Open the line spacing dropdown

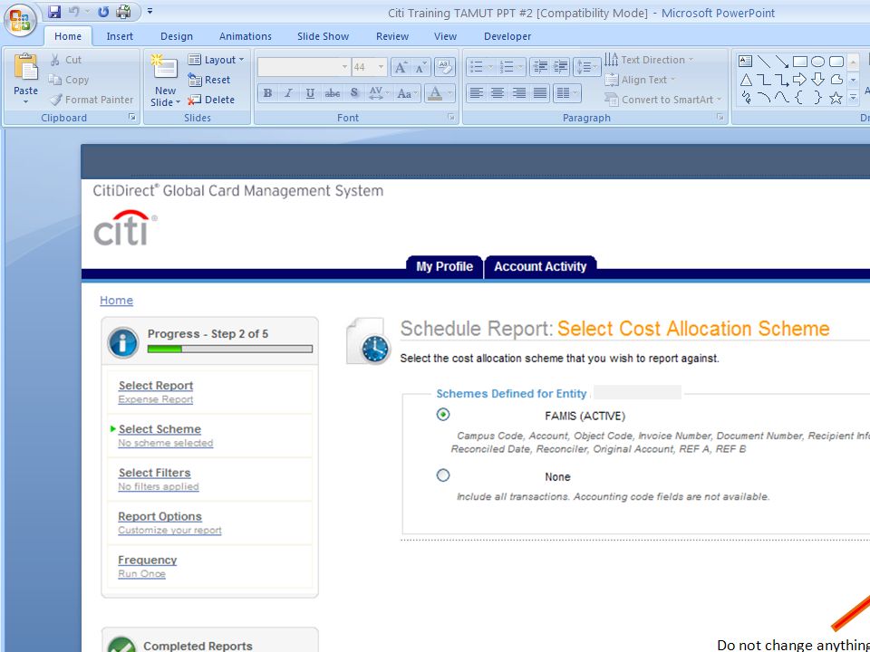[586, 67]
